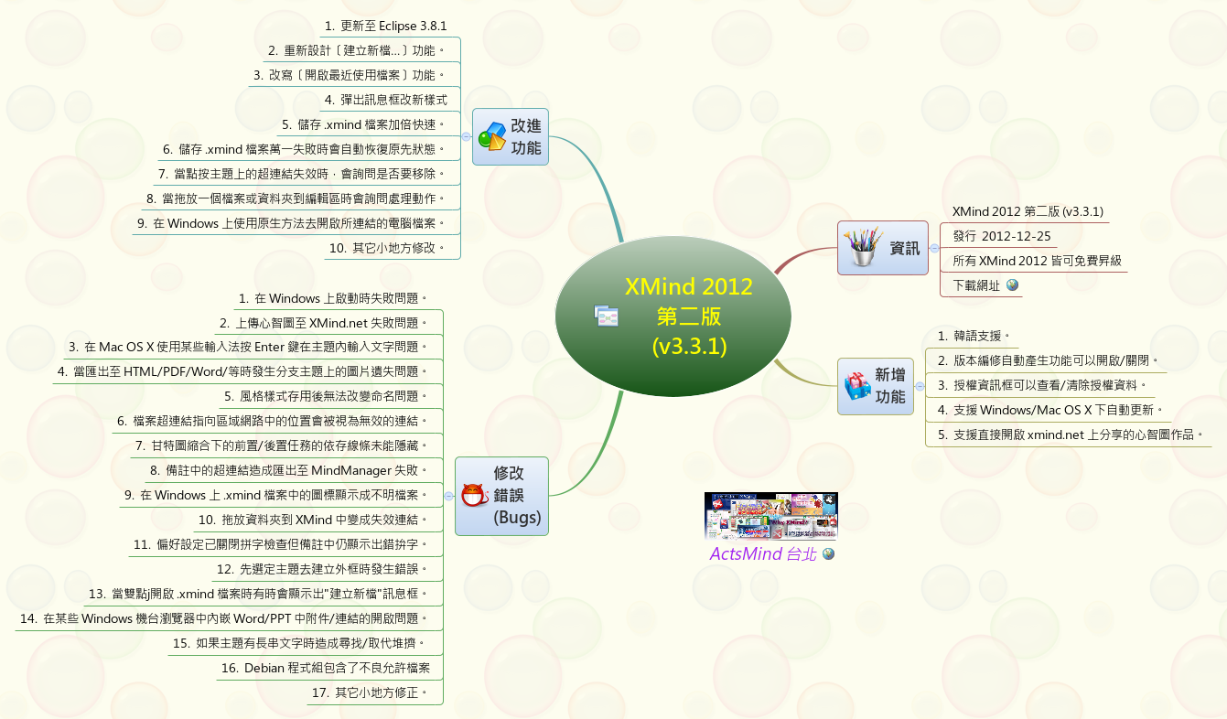This screenshot has width=1227, height=719.
Task: Collapse the 改進功能 branch with its minus button
Action: pyautogui.click(x=467, y=137)
